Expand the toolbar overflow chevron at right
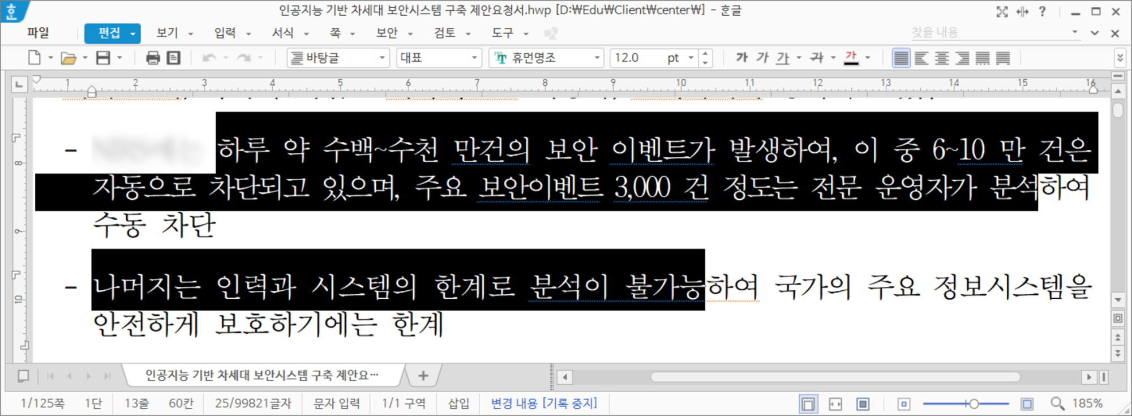 1120,58
